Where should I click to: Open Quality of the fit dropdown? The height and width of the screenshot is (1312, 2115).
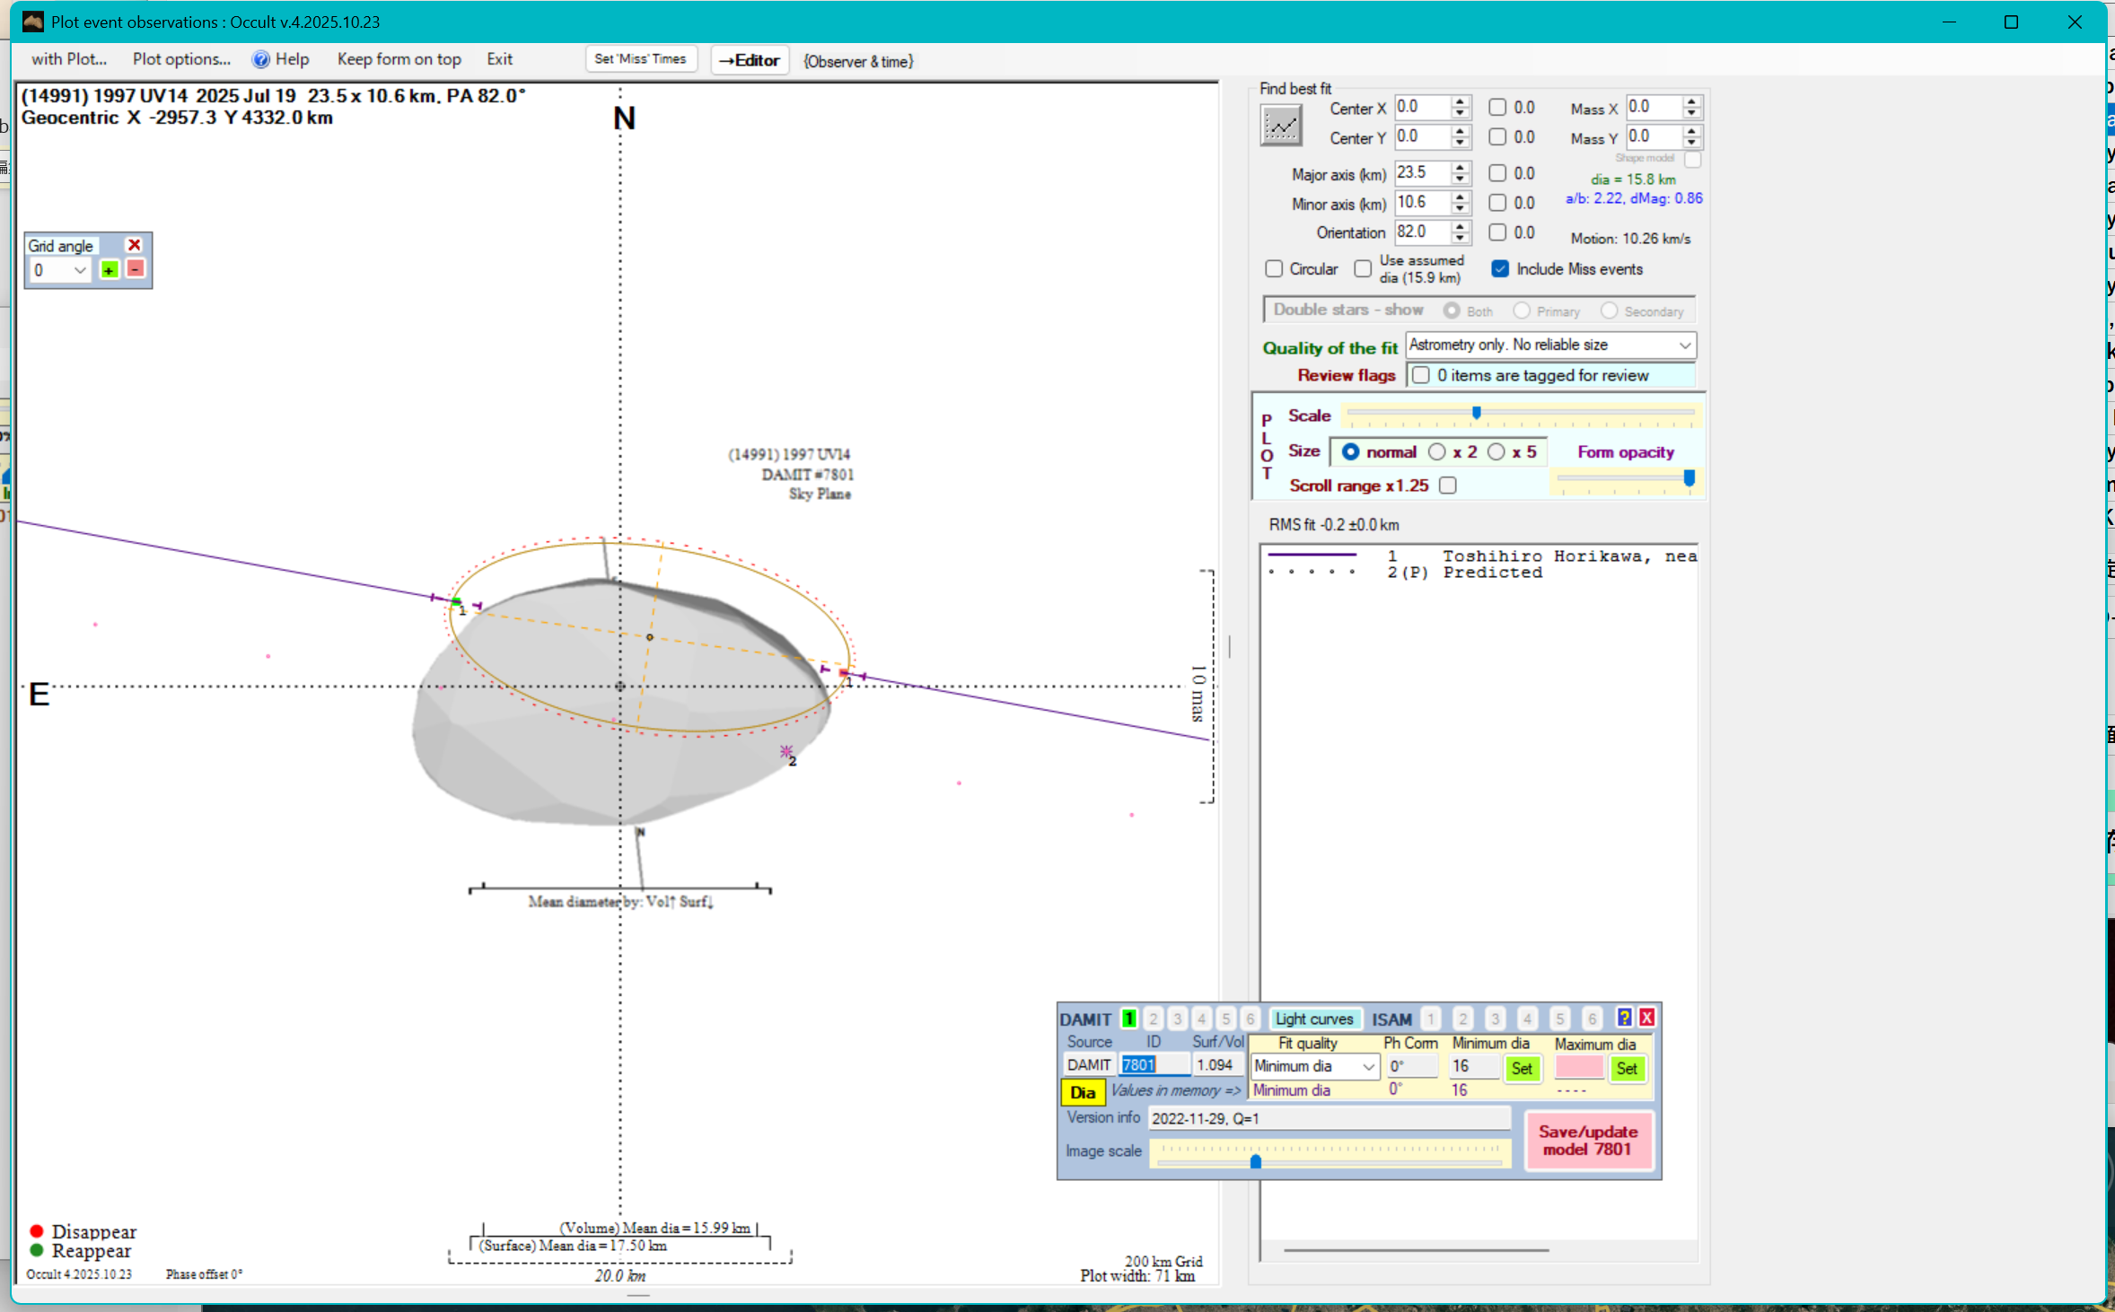1684,345
